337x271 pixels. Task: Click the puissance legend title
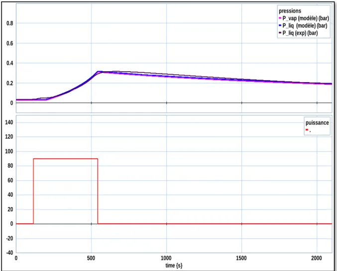[317, 123]
